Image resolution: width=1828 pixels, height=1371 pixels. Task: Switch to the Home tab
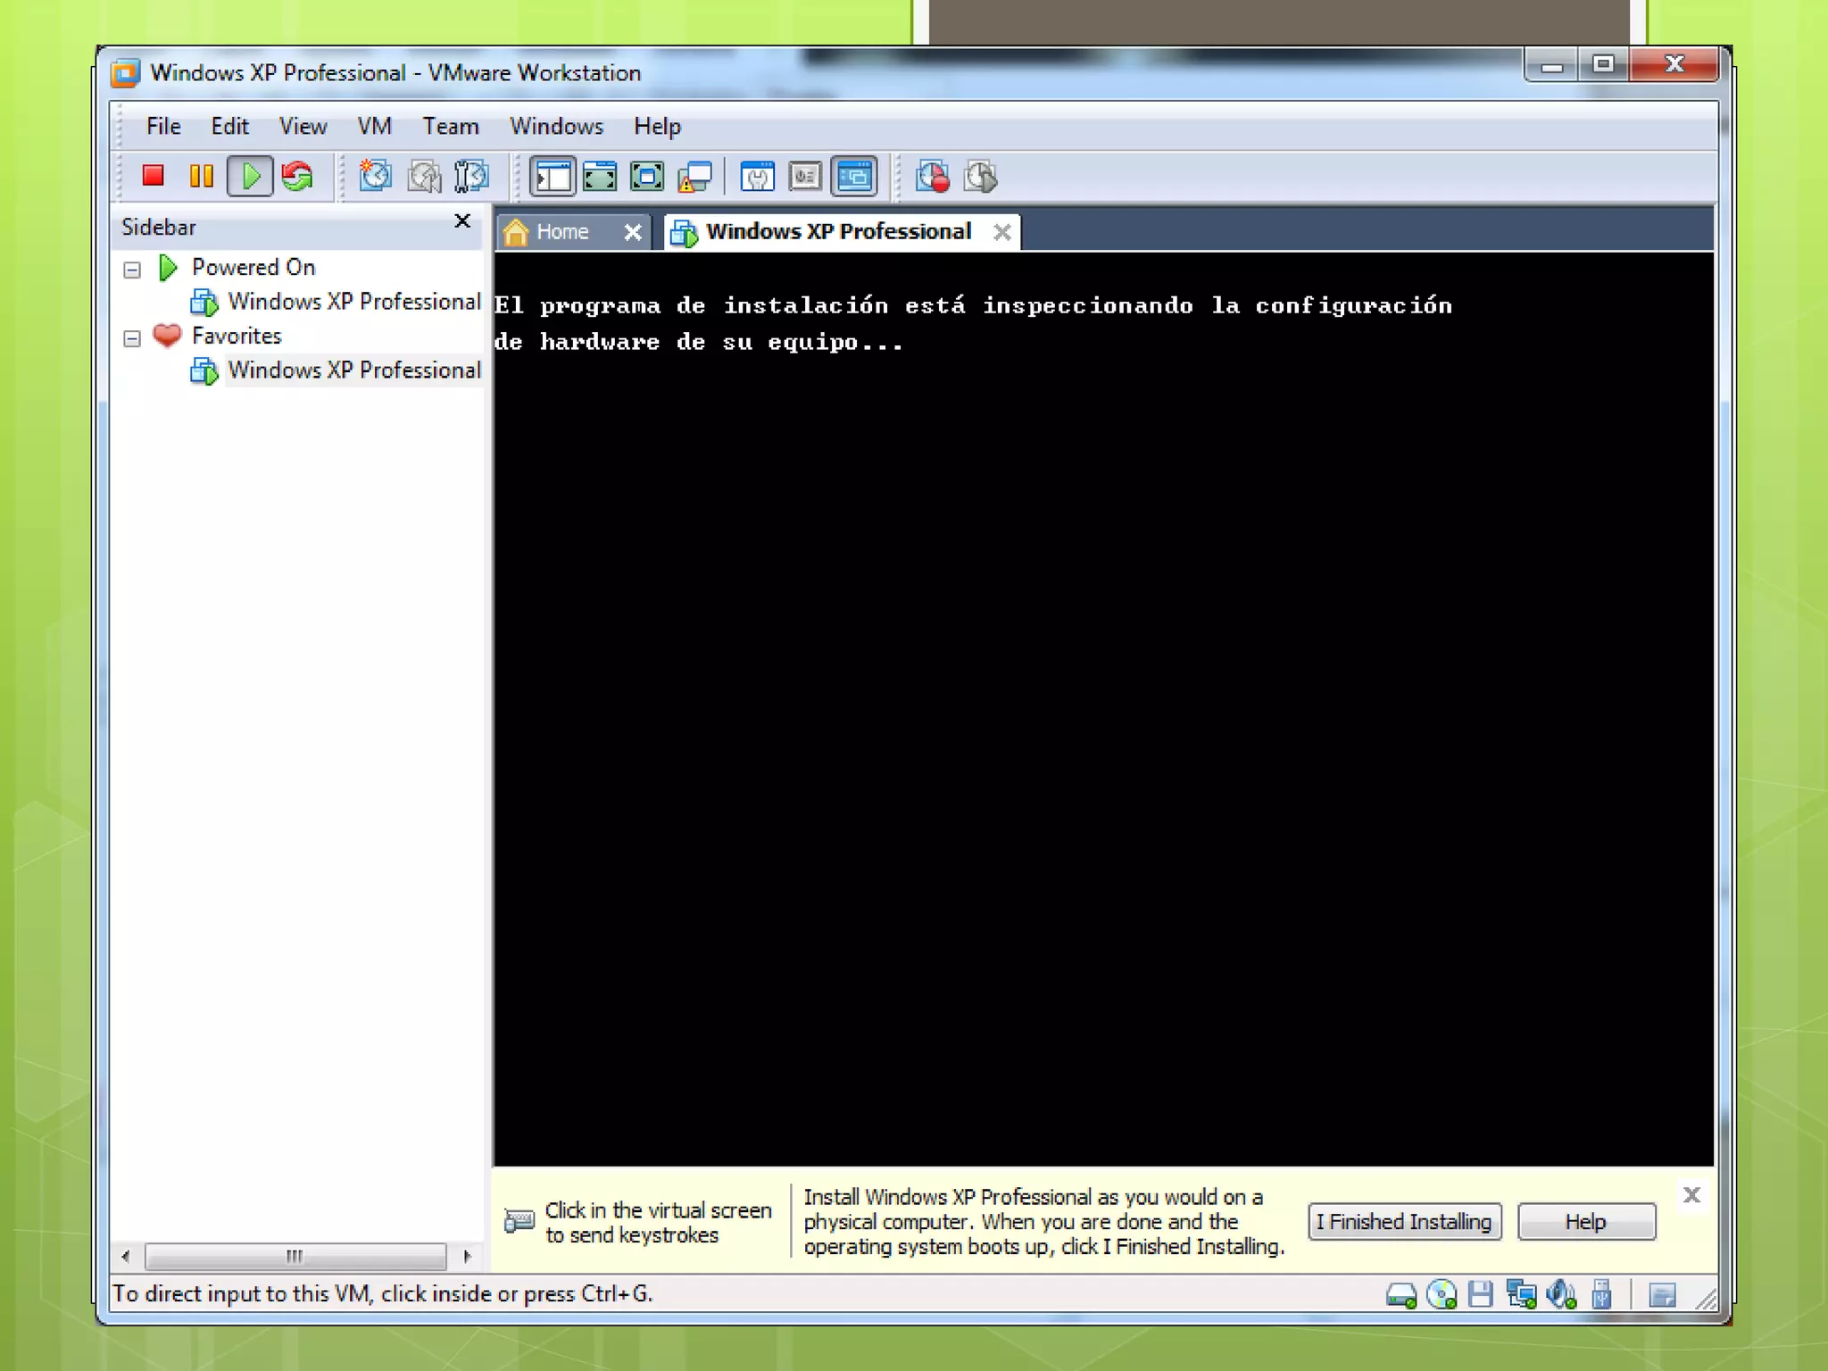click(x=561, y=232)
